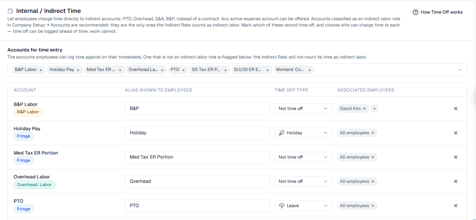Remove All employees from Holiday Pay row
This screenshot has height=220, width=476.
[373, 133]
